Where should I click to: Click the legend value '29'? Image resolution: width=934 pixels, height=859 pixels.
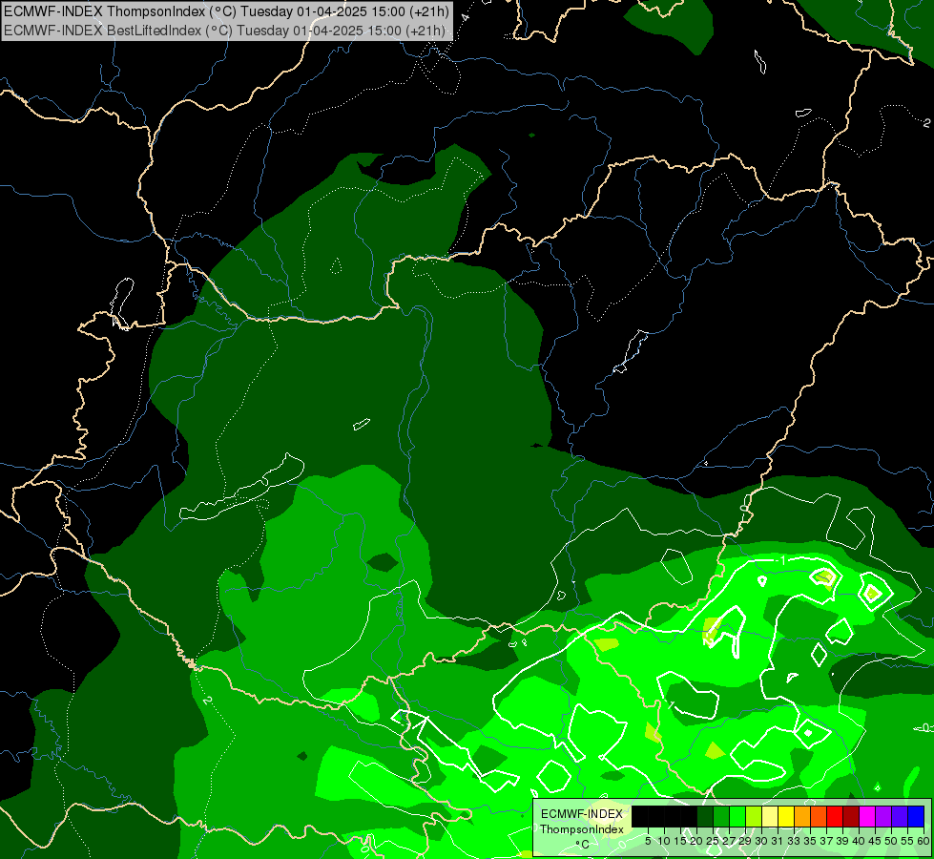point(744,841)
